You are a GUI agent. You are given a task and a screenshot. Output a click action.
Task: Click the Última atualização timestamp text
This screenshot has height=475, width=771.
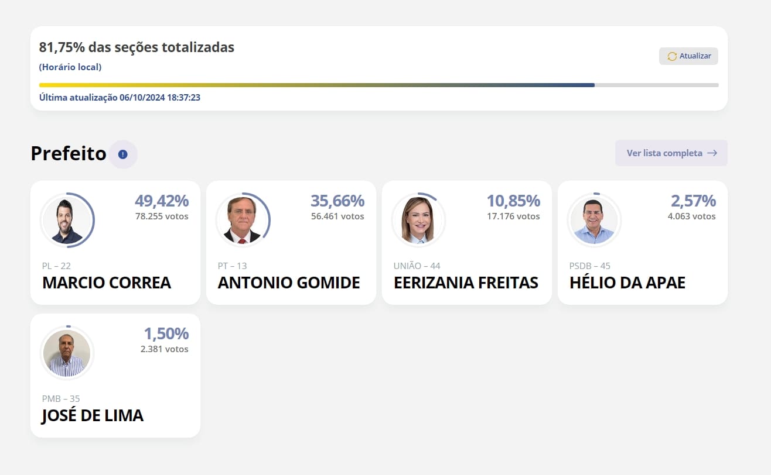tap(120, 98)
